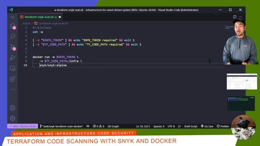Click line 4 SNYK_TOKEN required check
This screenshot has height=146, width=260.
(x=84, y=40)
